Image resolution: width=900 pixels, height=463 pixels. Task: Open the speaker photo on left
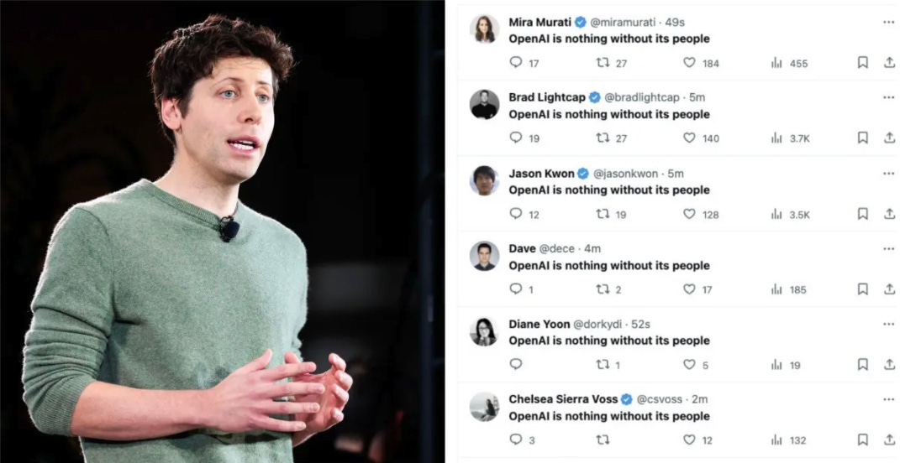pyautogui.click(x=222, y=231)
